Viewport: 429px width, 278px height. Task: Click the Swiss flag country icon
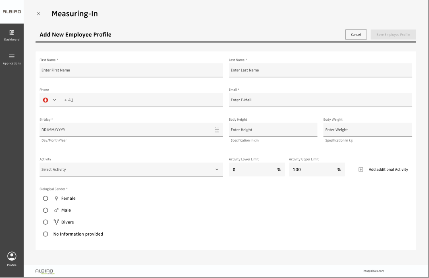(46, 100)
